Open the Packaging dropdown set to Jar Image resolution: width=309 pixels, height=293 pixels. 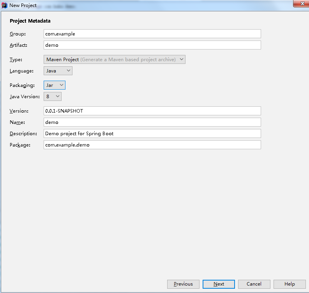55,85
